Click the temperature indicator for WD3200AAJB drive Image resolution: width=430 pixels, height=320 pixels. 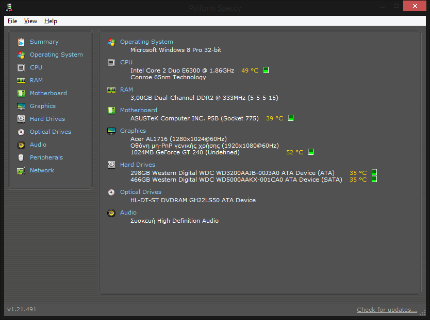pyautogui.click(x=374, y=172)
